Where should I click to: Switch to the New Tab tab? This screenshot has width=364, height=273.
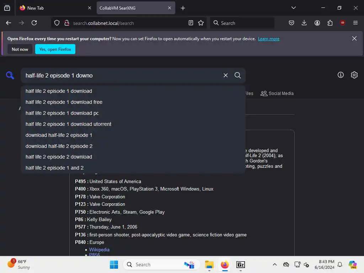[55, 8]
